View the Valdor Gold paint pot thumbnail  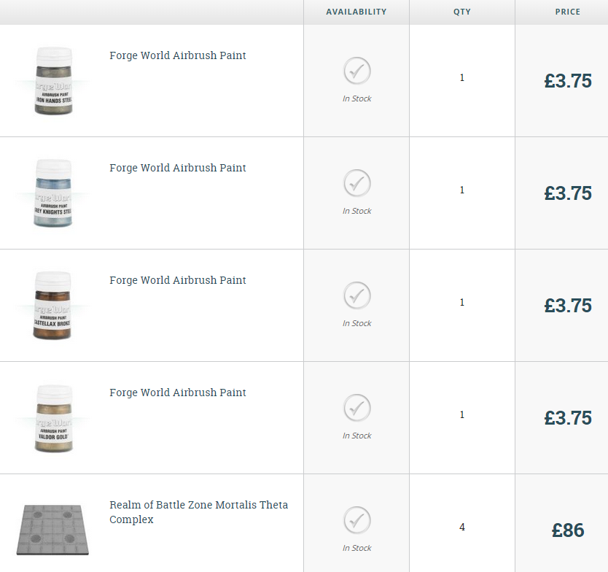[x=53, y=417]
